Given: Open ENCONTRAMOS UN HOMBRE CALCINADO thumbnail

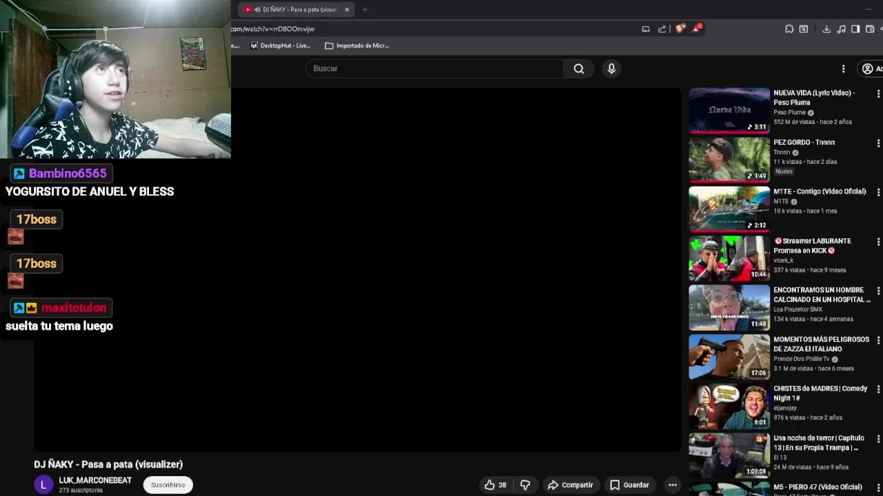Looking at the screenshot, I should coord(729,307).
